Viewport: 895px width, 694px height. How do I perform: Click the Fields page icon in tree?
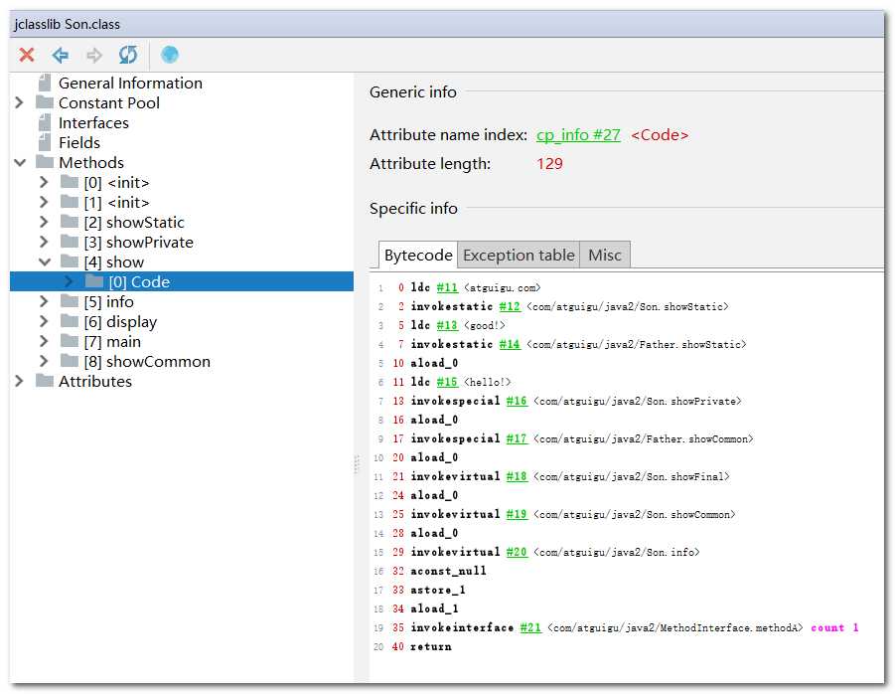44,143
